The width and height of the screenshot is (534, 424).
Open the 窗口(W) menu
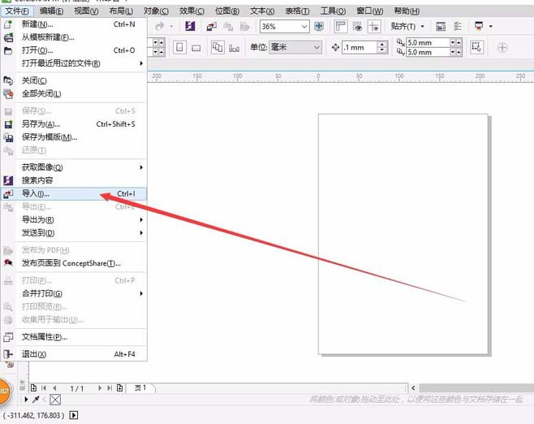(369, 11)
